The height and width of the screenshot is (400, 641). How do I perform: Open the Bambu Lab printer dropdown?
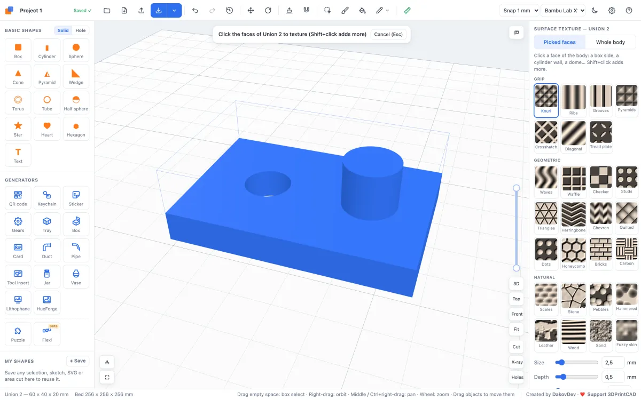point(563,10)
